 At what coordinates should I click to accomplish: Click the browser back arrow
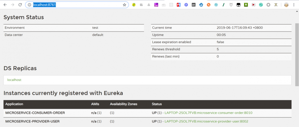(5, 5)
